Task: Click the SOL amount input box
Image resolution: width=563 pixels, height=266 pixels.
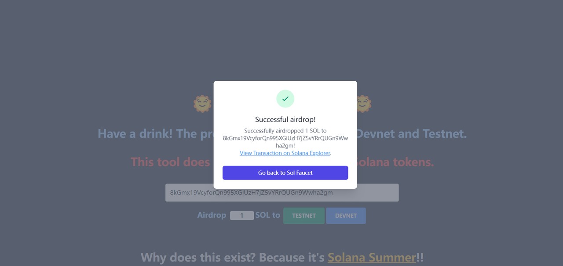Action: 241,216
